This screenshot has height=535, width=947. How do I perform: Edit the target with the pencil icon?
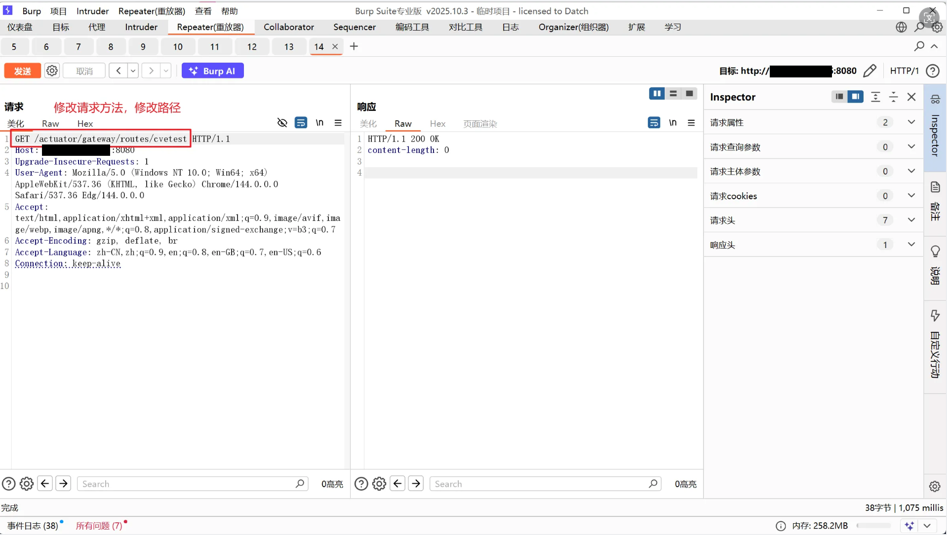click(870, 71)
